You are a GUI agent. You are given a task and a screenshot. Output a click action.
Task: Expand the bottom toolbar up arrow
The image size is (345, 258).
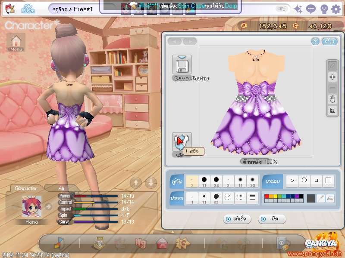pos(172,232)
